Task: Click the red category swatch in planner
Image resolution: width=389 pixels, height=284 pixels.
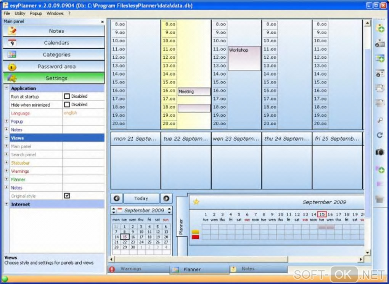Action: (x=196, y=237)
